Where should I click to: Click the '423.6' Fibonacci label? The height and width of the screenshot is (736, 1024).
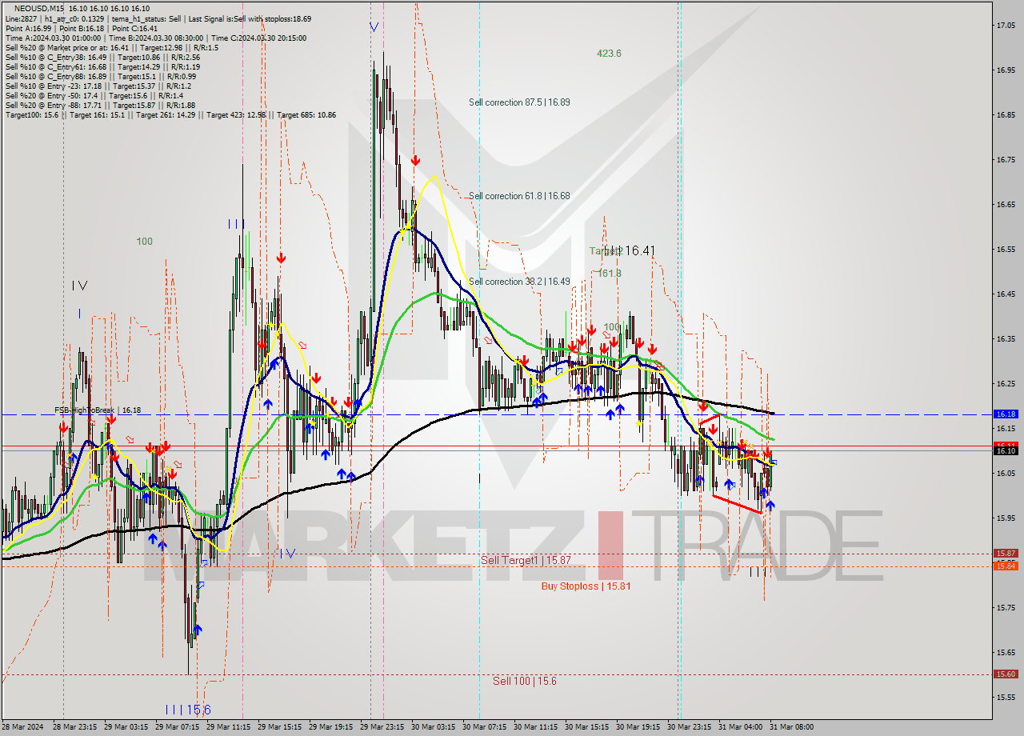coord(609,54)
